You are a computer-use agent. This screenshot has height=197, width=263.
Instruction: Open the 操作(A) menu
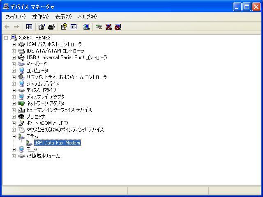(40, 17)
